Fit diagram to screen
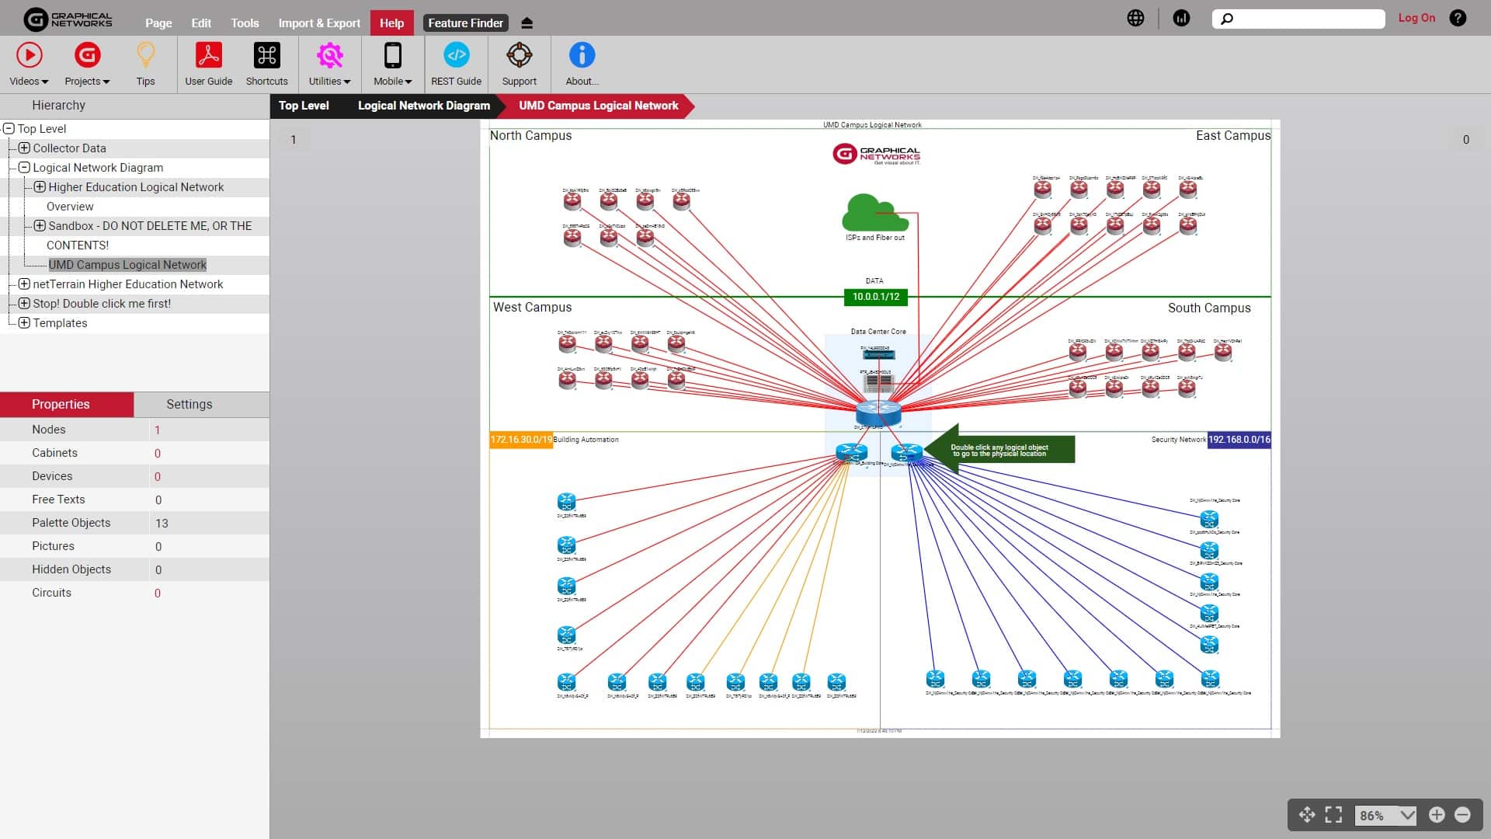The width and height of the screenshot is (1491, 839). (x=1333, y=814)
